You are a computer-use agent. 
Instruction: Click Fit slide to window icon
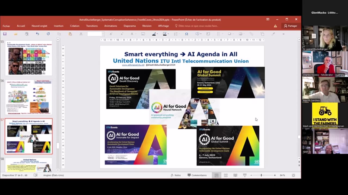coord(293,175)
